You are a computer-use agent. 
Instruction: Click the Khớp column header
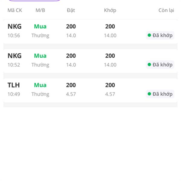pyautogui.click(x=110, y=10)
